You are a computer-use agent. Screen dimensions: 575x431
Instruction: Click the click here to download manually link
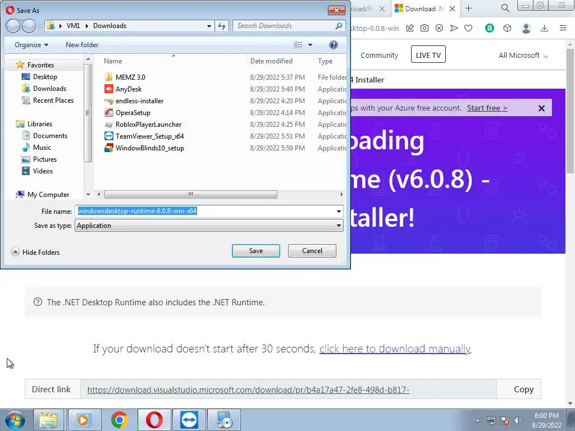[395, 349]
